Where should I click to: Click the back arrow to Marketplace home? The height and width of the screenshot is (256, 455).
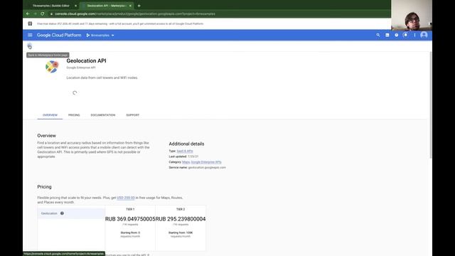tap(29, 46)
